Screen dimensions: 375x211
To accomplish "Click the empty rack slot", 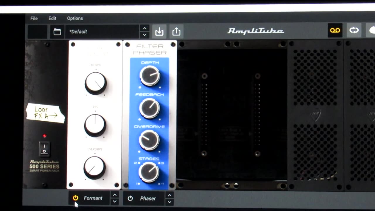I will (x=232, y=115).
